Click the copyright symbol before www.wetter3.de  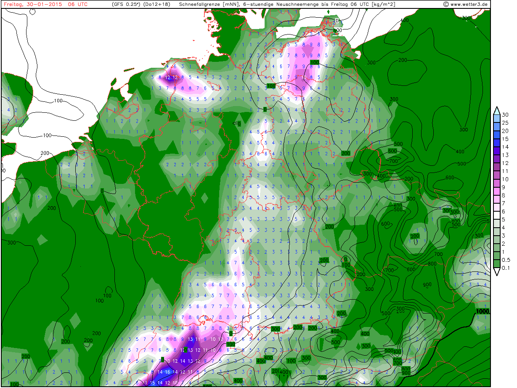pos(445,5)
